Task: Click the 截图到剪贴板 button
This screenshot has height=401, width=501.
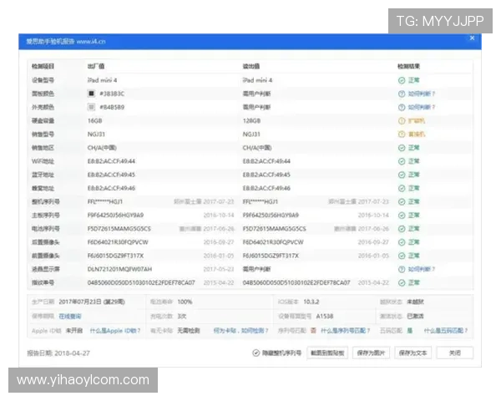Action: point(327,353)
